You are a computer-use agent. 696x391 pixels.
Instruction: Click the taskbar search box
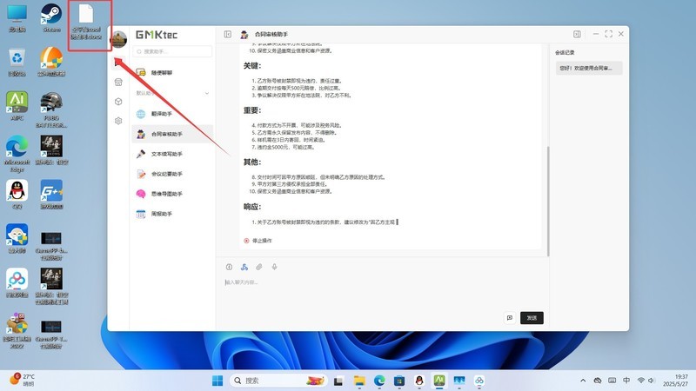(278, 381)
